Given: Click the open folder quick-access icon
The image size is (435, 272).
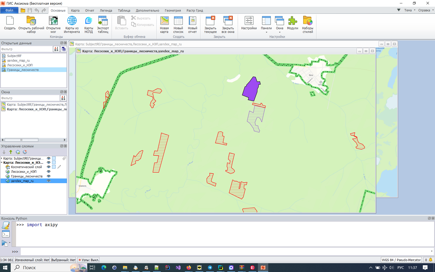Looking at the screenshot, I should point(23,10).
